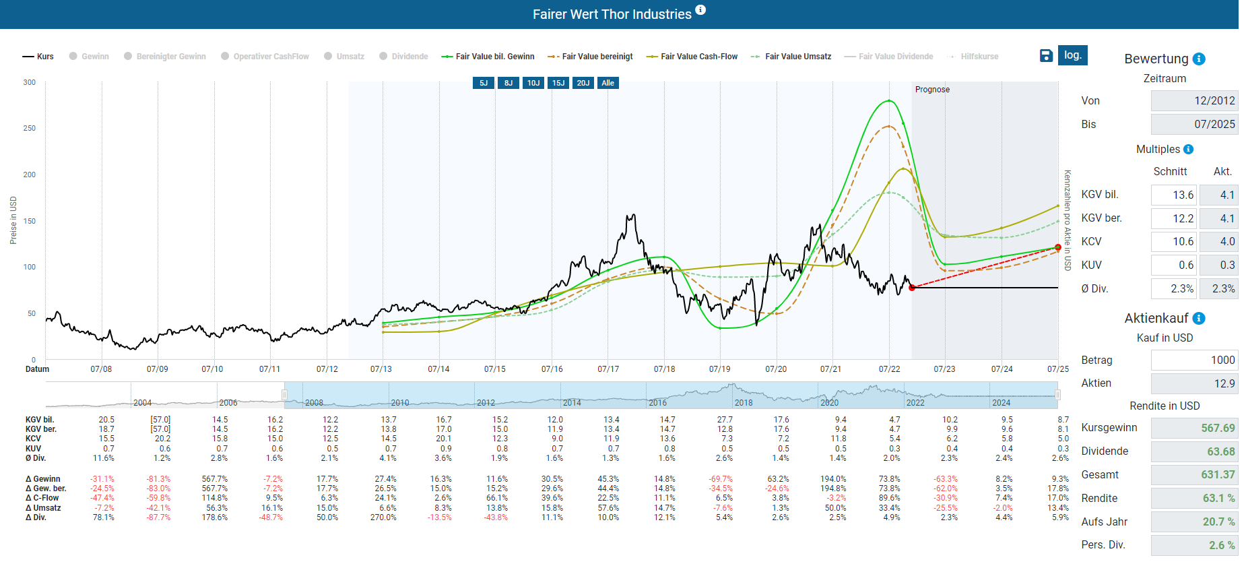Viewport: 1246px width, 568px height.
Task: Toggle the Dividende legend series
Action: click(x=403, y=57)
